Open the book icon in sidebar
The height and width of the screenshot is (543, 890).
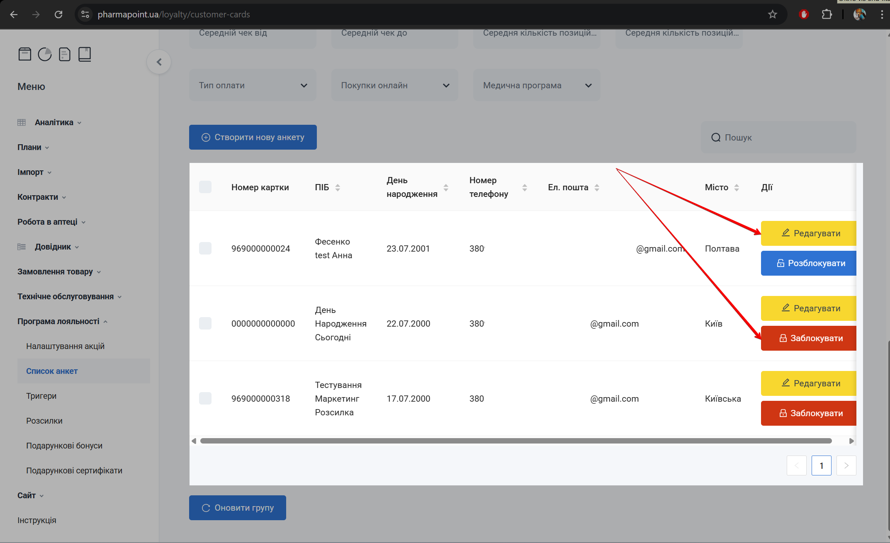(x=85, y=54)
